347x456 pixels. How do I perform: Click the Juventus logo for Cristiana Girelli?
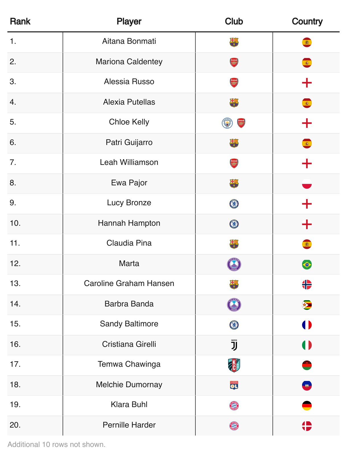(x=234, y=345)
